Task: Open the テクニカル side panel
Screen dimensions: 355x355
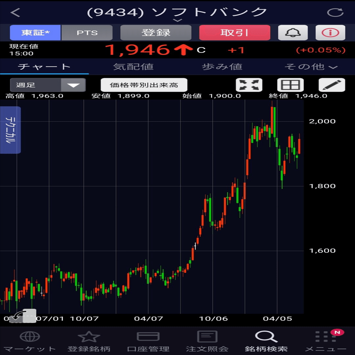Action: (11, 130)
